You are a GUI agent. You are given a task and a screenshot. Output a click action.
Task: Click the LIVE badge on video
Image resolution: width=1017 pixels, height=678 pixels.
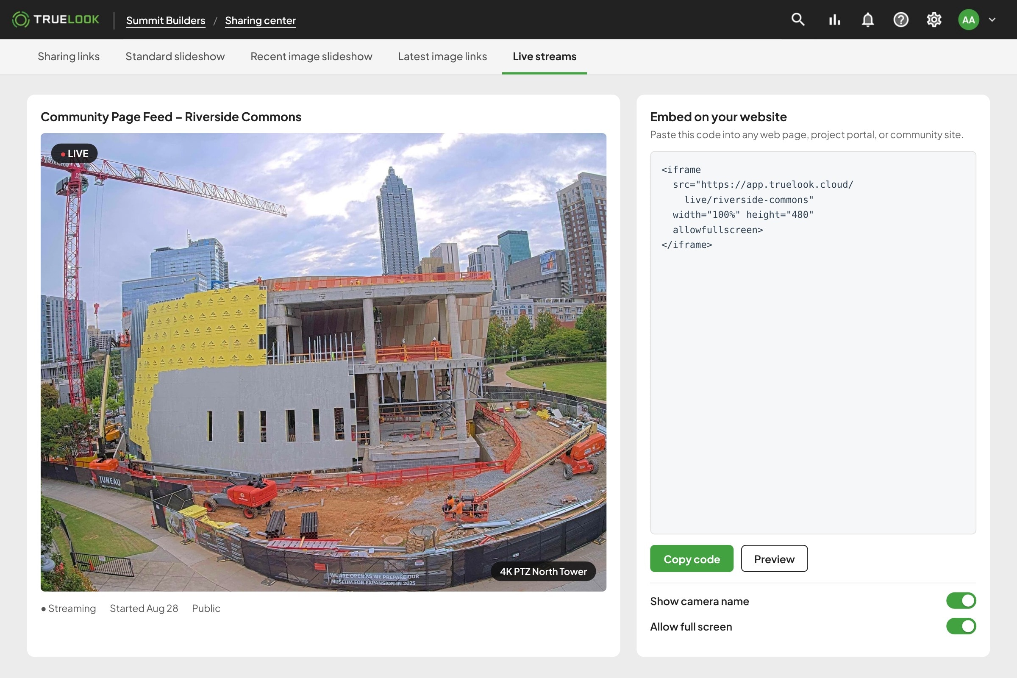pos(75,153)
